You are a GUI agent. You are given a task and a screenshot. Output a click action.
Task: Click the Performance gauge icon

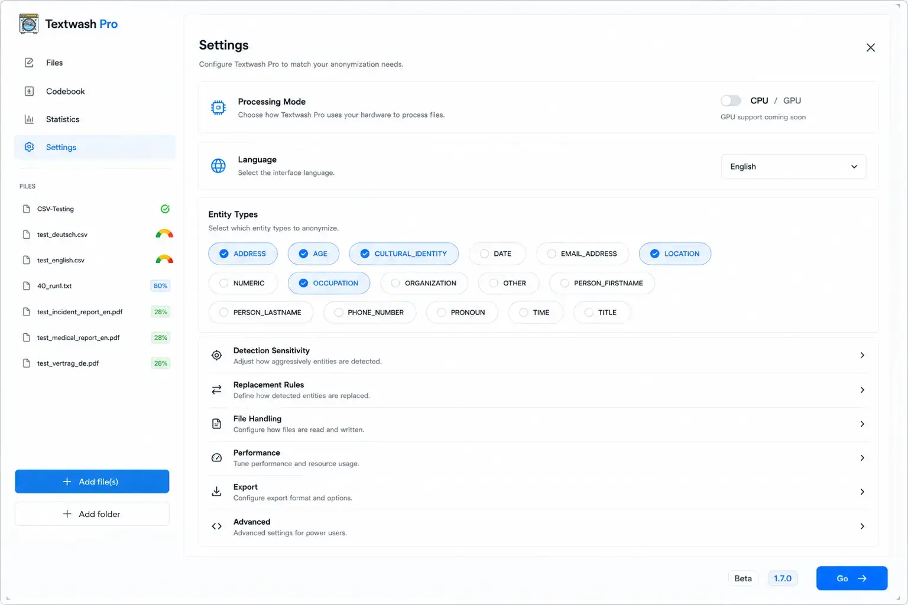pyautogui.click(x=217, y=458)
